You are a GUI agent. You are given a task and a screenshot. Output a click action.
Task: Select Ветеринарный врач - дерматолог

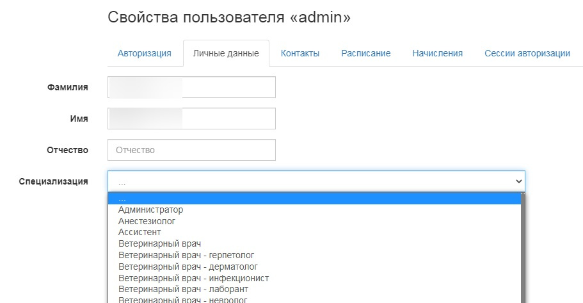coord(315,267)
